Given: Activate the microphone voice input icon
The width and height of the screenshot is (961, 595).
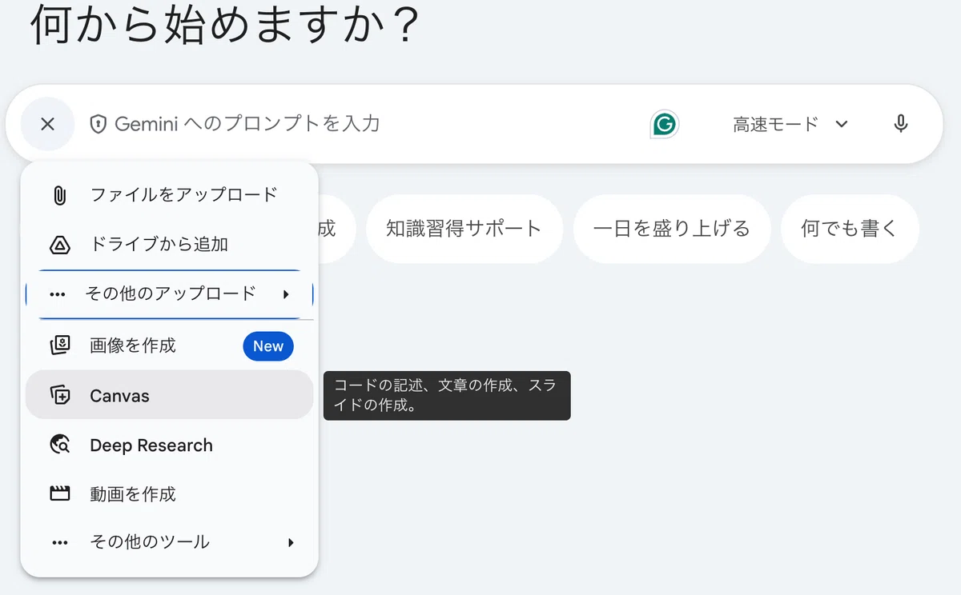Looking at the screenshot, I should click(901, 124).
